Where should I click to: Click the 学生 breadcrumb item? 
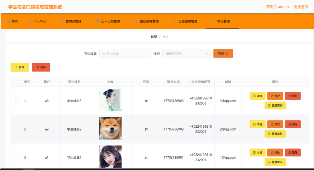tap(165, 37)
